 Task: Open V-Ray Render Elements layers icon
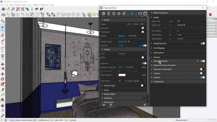(x=119, y=14)
